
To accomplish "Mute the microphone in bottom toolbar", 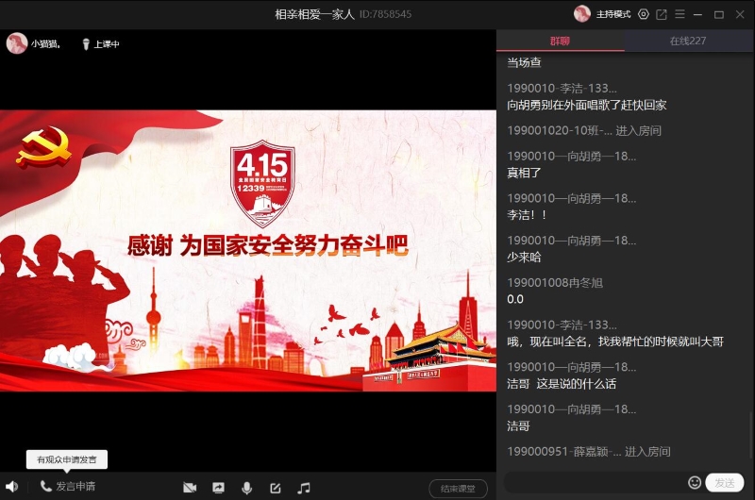I will [247, 488].
